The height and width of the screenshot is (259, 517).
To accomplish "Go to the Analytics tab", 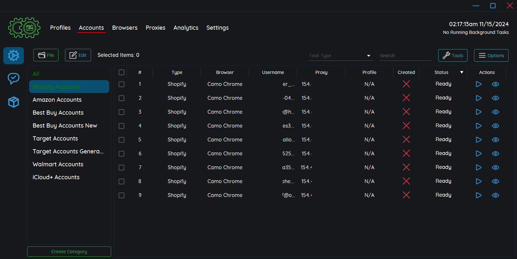I will pyautogui.click(x=186, y=28).
